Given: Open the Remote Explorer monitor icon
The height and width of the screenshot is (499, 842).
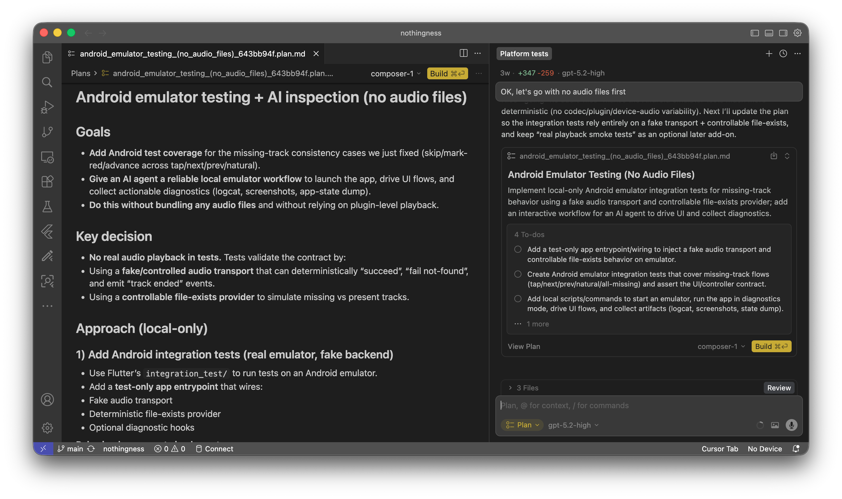Looking at the screenshot, I should (47, 157).
